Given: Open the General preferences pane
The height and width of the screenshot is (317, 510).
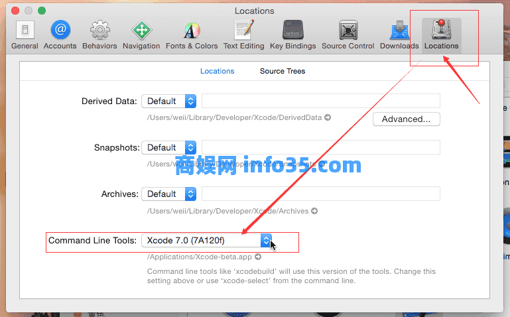Looking at the screenshot, I should [x=25, y=34].
